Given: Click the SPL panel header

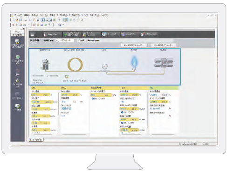Looking at the screenshot, I should coord(45,88).
